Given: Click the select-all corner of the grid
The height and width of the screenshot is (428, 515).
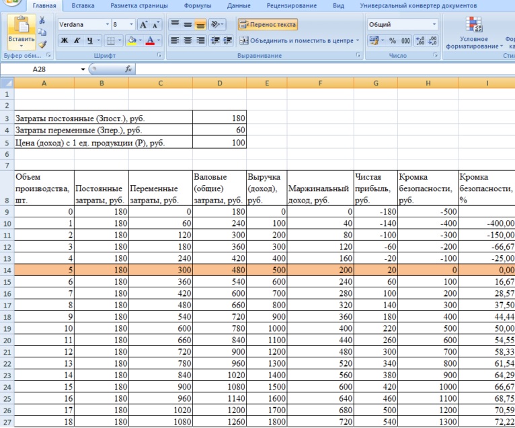Looking at the screenshot, I should point(7,83).
